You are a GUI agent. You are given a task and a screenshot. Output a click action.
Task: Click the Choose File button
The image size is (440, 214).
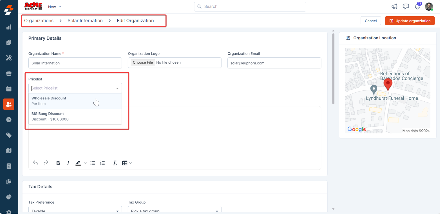[143, 63]
